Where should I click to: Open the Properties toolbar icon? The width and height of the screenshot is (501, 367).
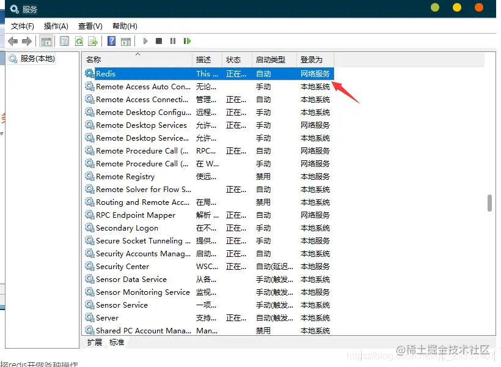tap(65, 41)
